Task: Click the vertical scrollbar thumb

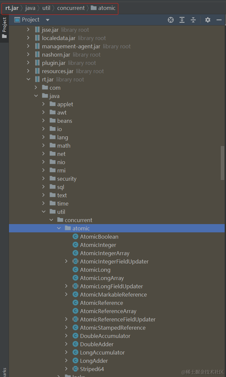Action: tap(223, 163)
